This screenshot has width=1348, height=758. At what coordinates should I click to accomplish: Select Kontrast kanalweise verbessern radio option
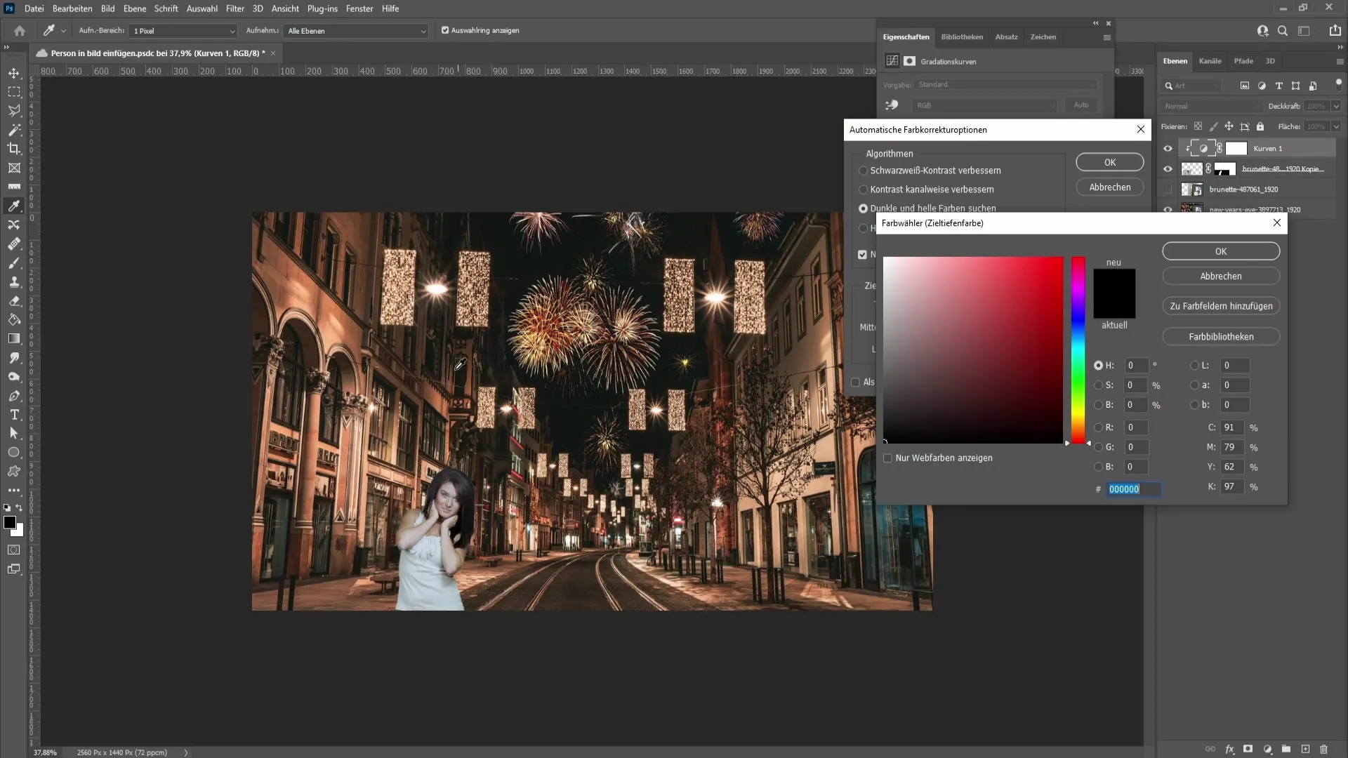[863, 189]
